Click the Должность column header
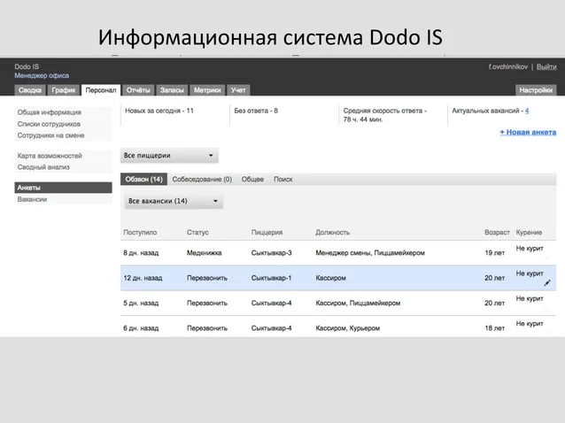 333,233
